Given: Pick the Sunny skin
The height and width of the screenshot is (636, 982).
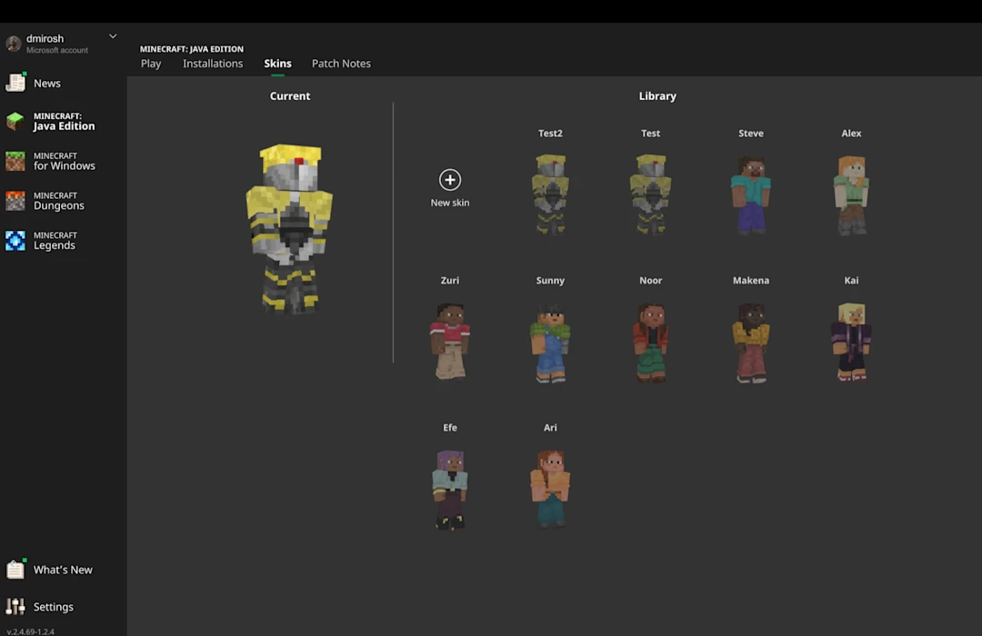Looking at the screenshot, I should (550, 343).
